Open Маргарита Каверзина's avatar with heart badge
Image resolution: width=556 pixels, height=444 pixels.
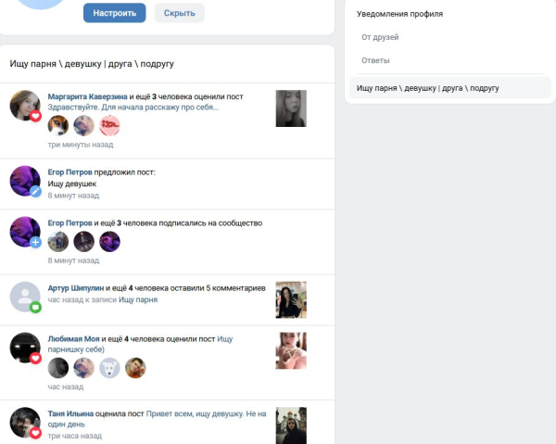[25, 106]
